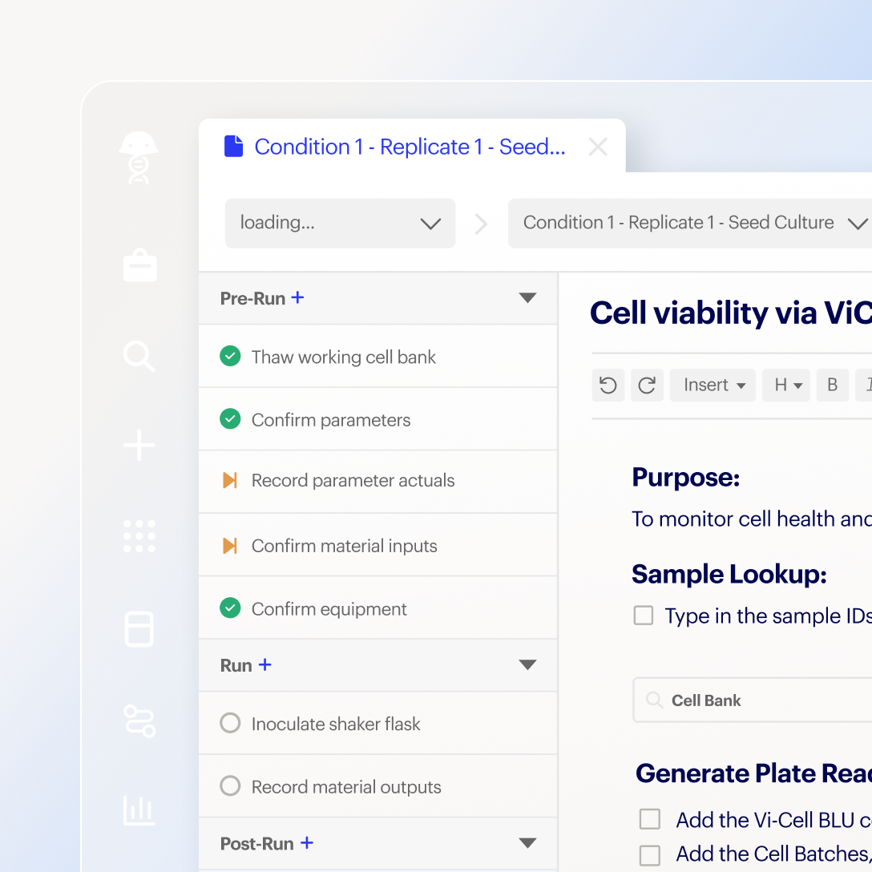This screenshot has height=872, width=872.
Task: Click the Benchling logo icon in sidebar
Action: (139, 158)
